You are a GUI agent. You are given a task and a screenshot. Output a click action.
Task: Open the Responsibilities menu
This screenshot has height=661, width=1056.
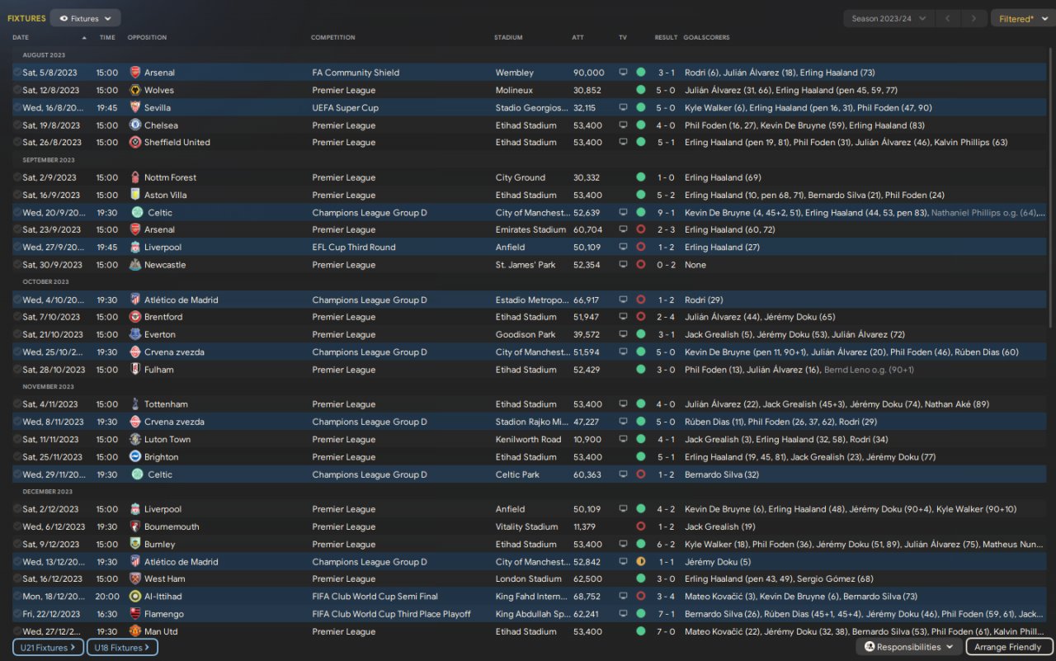point(908,647)
